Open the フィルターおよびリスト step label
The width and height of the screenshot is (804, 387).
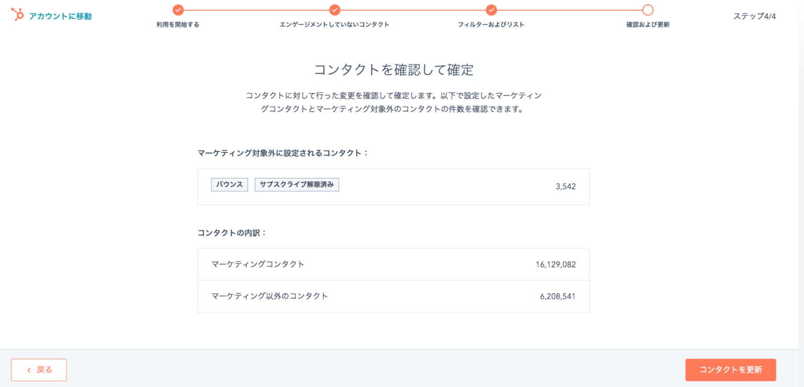coord(491,25)
